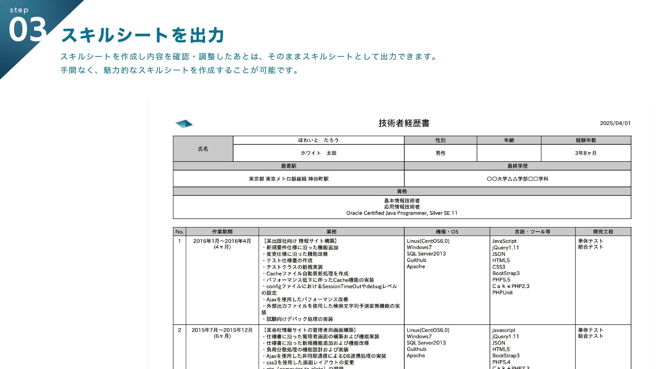Click the blue diamond logo icon

click(184, 124)
